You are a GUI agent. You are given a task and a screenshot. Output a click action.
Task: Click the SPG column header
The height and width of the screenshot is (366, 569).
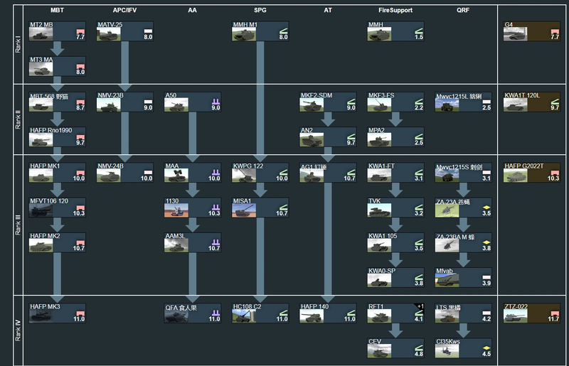260,10
